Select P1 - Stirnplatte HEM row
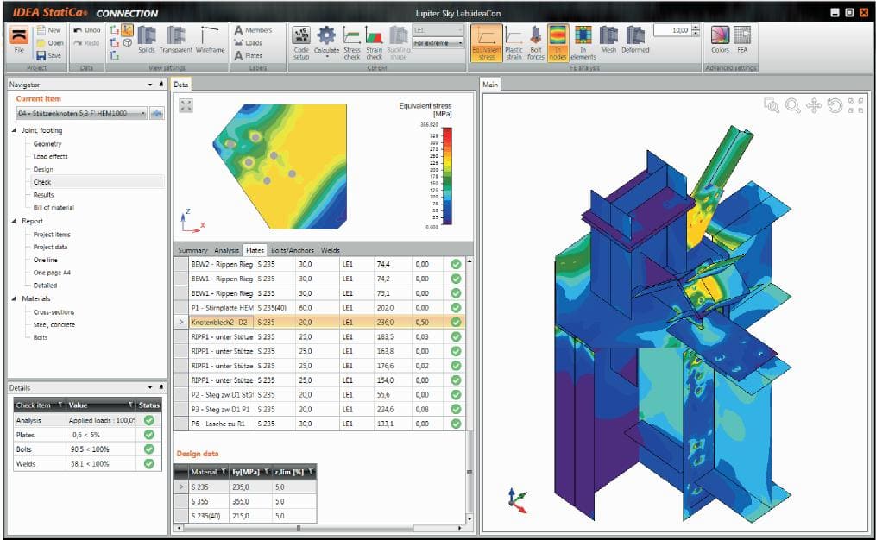 tap(321, 308)
